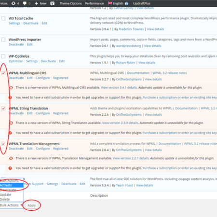The height and width of the screenshot is (217, 217).
Task: Open Team Yoast author link
Action: (x=124, y=185)
